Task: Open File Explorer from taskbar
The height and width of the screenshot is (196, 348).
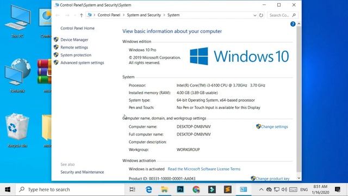Action: pos(164,189)
